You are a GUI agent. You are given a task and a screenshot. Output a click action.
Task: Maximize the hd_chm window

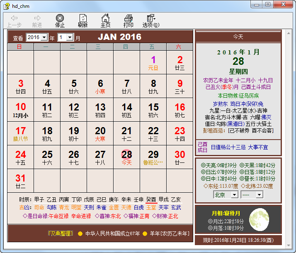point(268,5)
